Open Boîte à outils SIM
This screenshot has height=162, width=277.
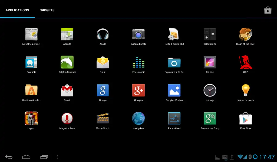click(x=174, y=34)
